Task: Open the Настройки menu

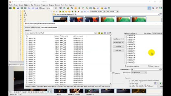Action: point(64,5)
